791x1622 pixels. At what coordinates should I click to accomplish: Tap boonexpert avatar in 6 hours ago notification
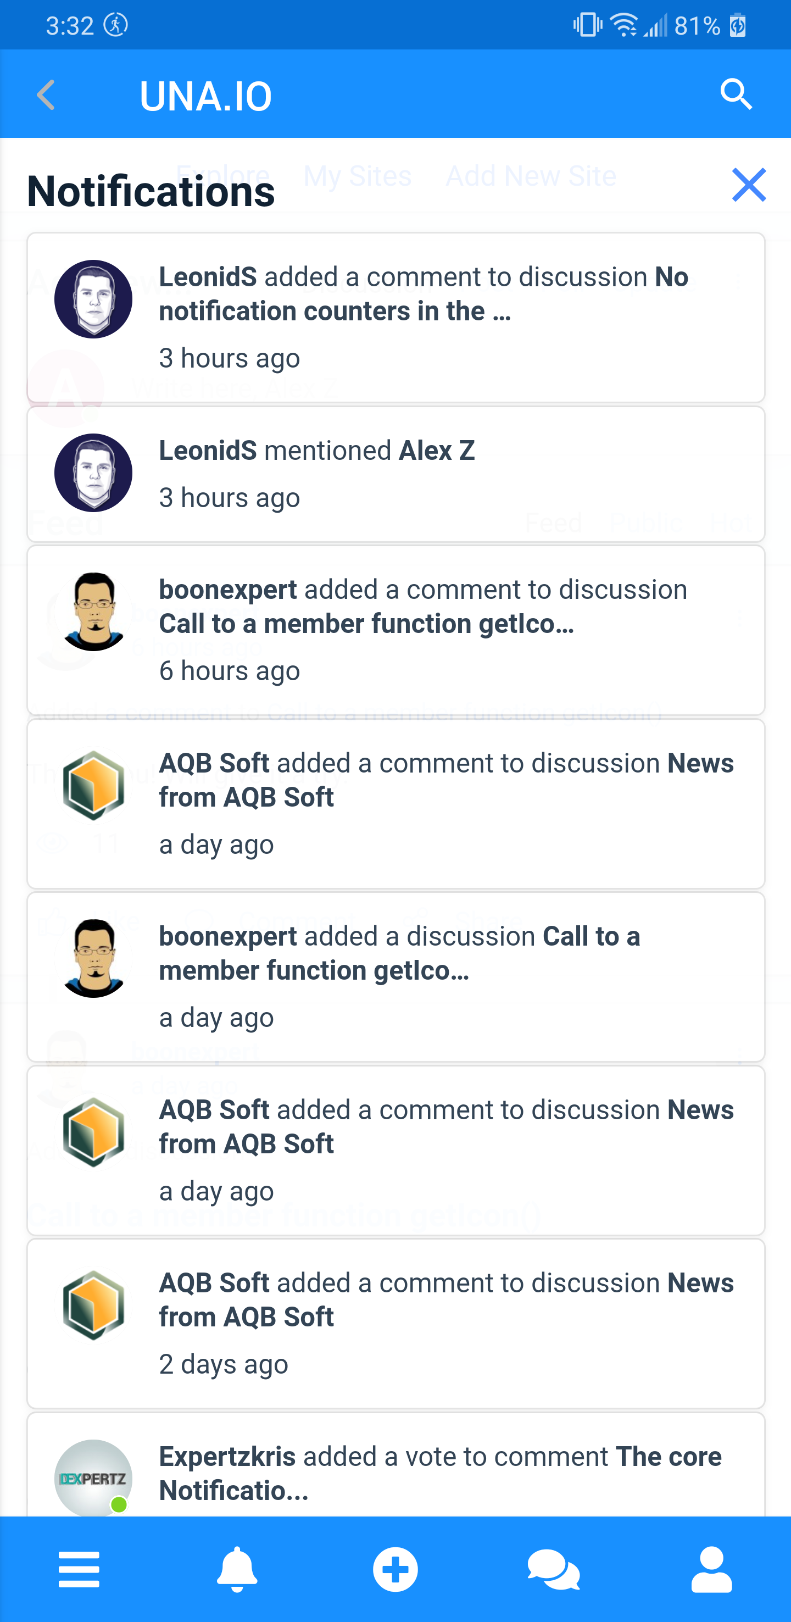click(x=93, y=612)
